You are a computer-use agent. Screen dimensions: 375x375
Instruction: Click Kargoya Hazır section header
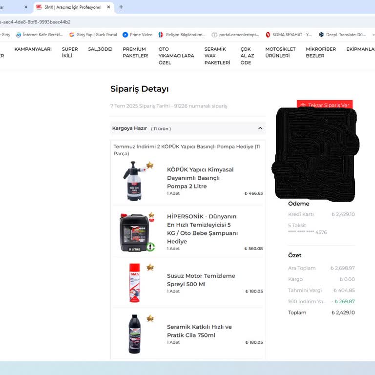187,128
